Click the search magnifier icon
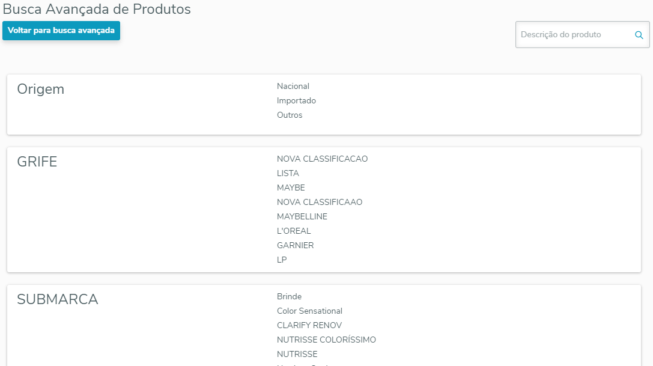Image resolution: width=653 pixels, height=366 pixels. (639, 35)
